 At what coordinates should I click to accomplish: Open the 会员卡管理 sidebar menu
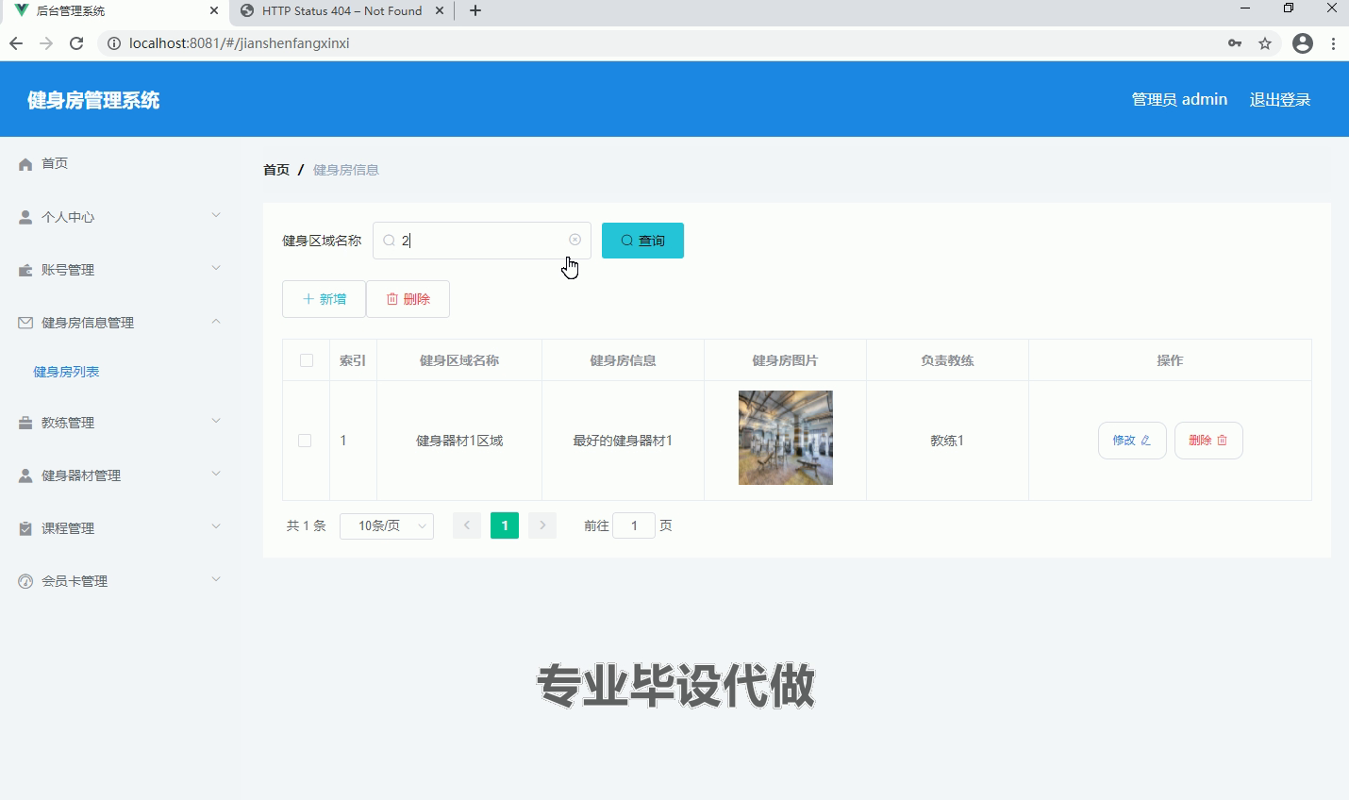click(x=120, y=581)
